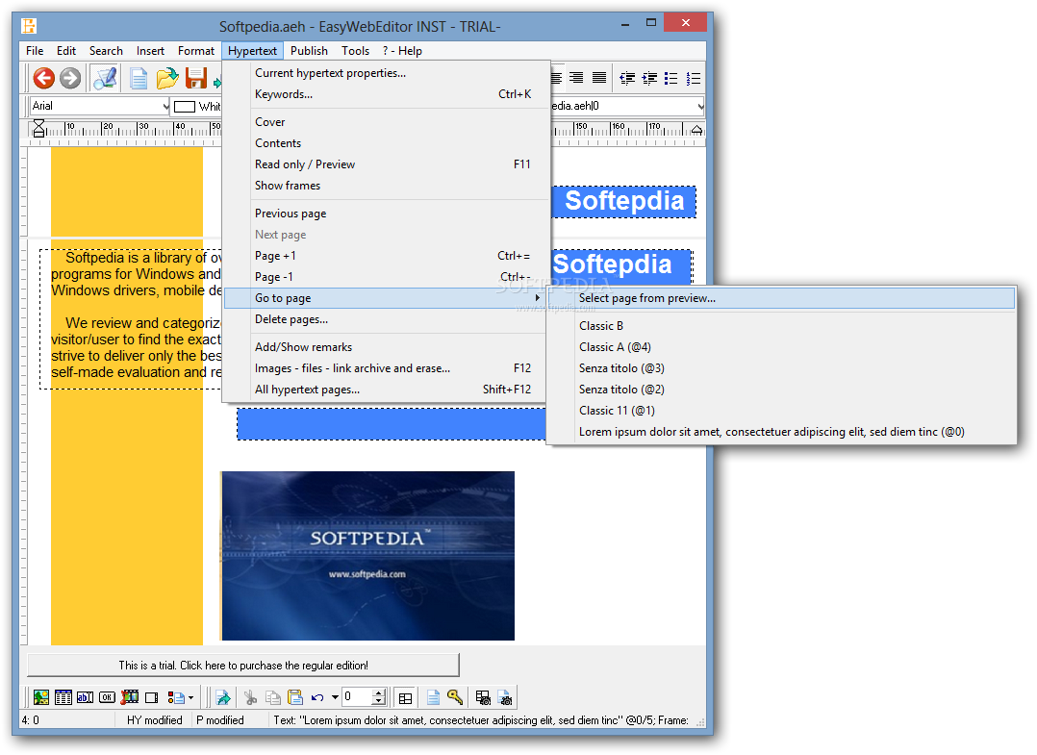Insert a frame/box object icon

tap(151, 697)
